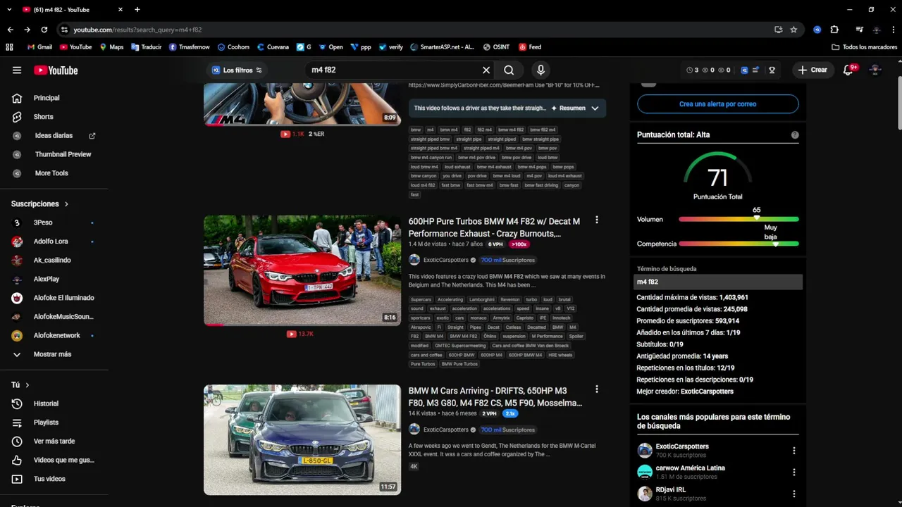Click the browser reload button
The image size is (902, 507).
[44, 30]
